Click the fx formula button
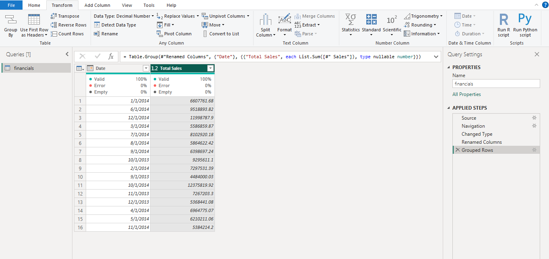 point(111,57)
